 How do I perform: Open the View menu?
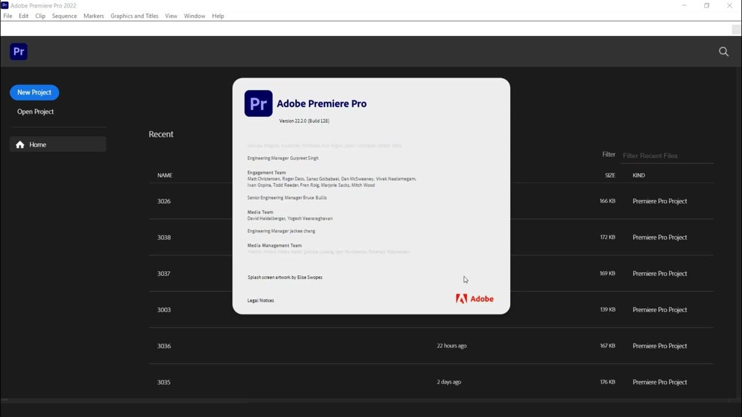(x=171, y=16)
